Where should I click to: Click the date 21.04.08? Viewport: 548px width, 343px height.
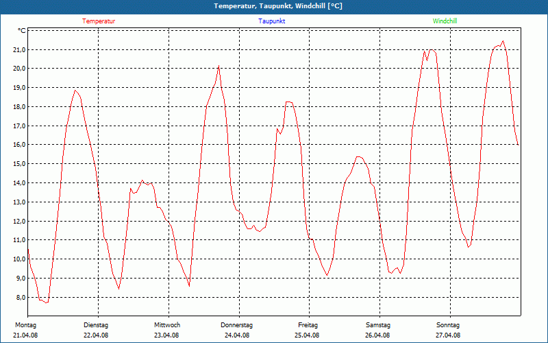point(25,335)
